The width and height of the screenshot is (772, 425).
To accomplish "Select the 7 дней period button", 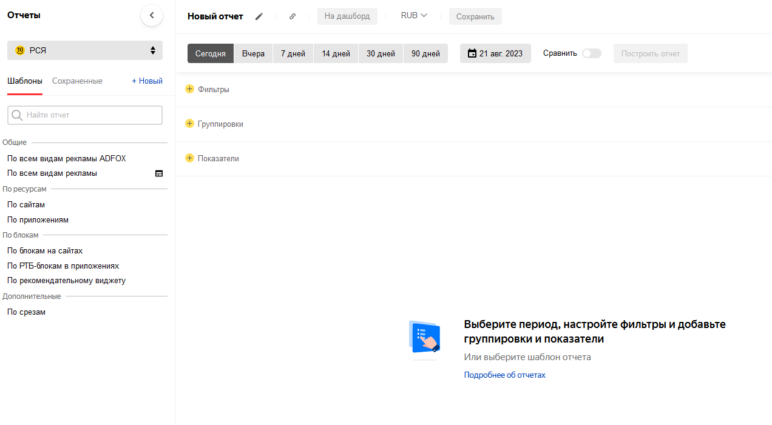I will tap(293, 53).
